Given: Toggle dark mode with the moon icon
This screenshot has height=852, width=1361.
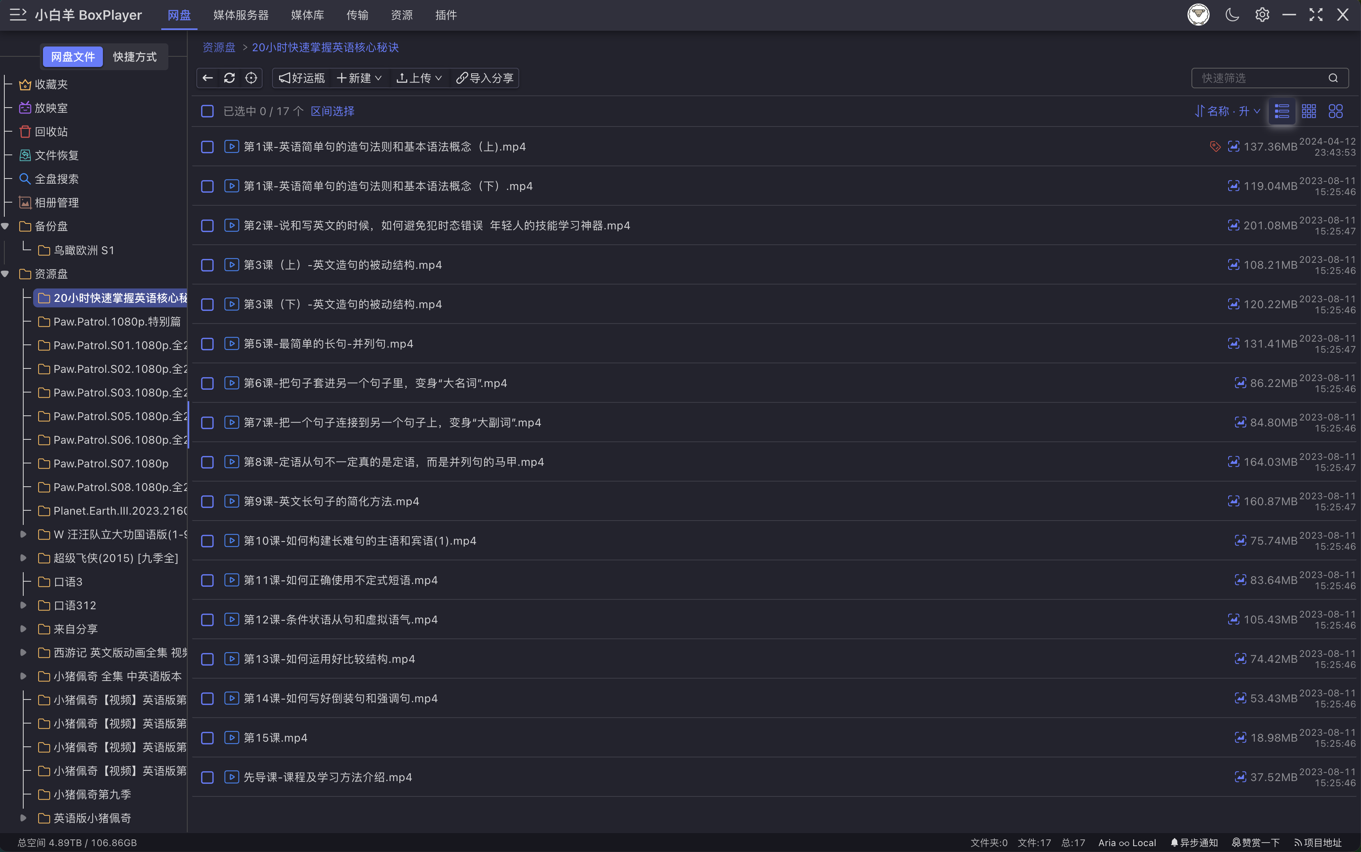Looking at the screenshot, I should pos(1232,15).
